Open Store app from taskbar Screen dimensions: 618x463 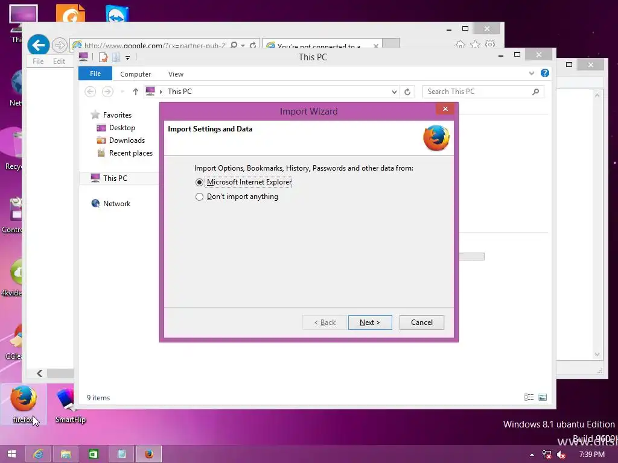(x=94, y=454)
